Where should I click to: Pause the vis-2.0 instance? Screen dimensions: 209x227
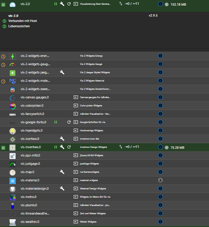click(x=56, y=4)
